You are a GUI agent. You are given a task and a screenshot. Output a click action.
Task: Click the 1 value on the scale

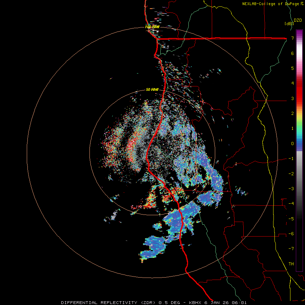[x=292, y=128]
